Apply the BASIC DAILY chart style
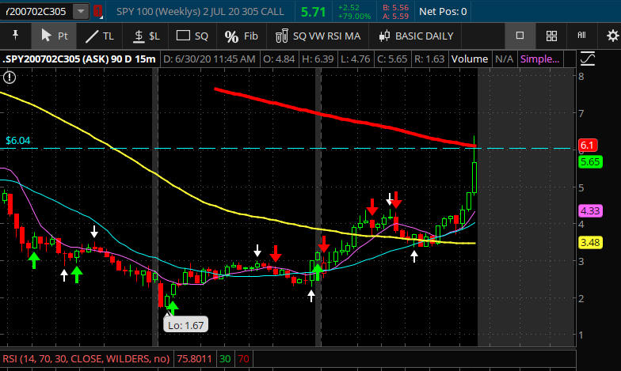This screenshot has width=621, height=371. (416, 36)
